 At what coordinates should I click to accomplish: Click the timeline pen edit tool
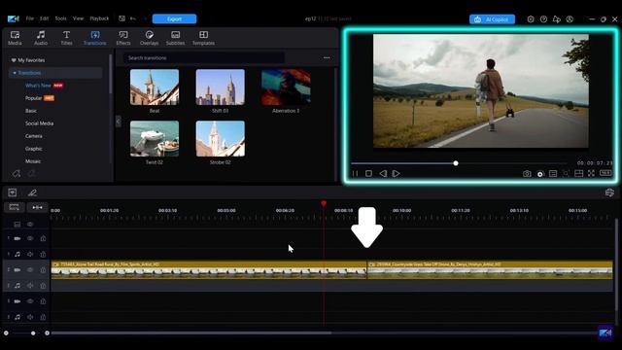(x=32, y=192)
